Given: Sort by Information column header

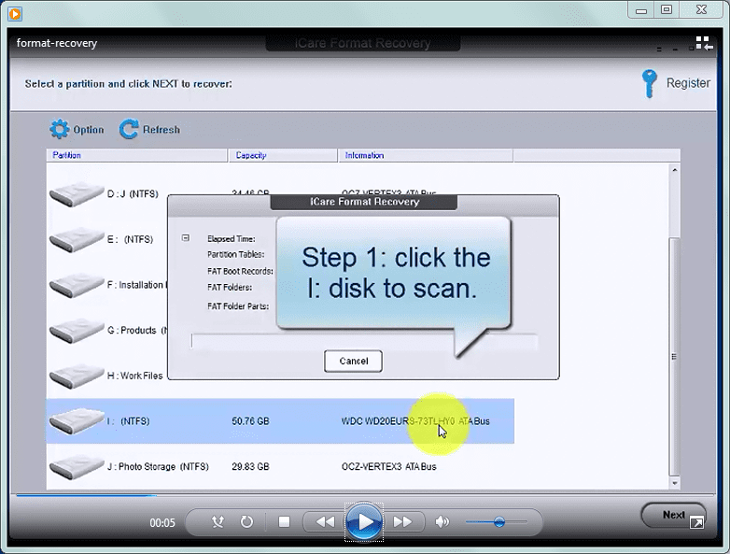Looking at the screenshot, I should pyautogui.click(x=425, y=155).
